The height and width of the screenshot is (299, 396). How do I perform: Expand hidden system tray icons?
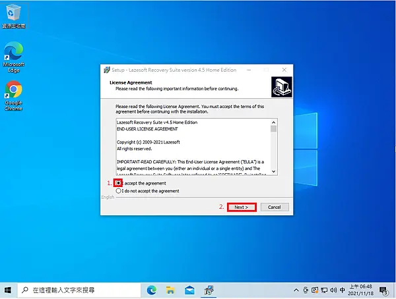coord(296,290)
